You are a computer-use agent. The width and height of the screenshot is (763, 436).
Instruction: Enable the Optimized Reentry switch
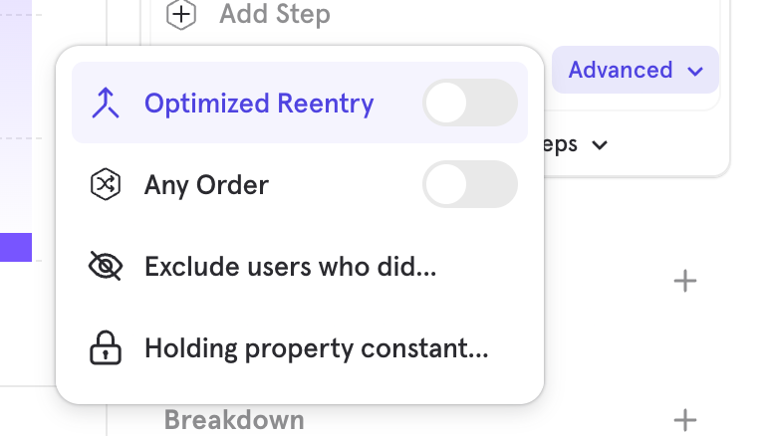[x=470, y=104]
